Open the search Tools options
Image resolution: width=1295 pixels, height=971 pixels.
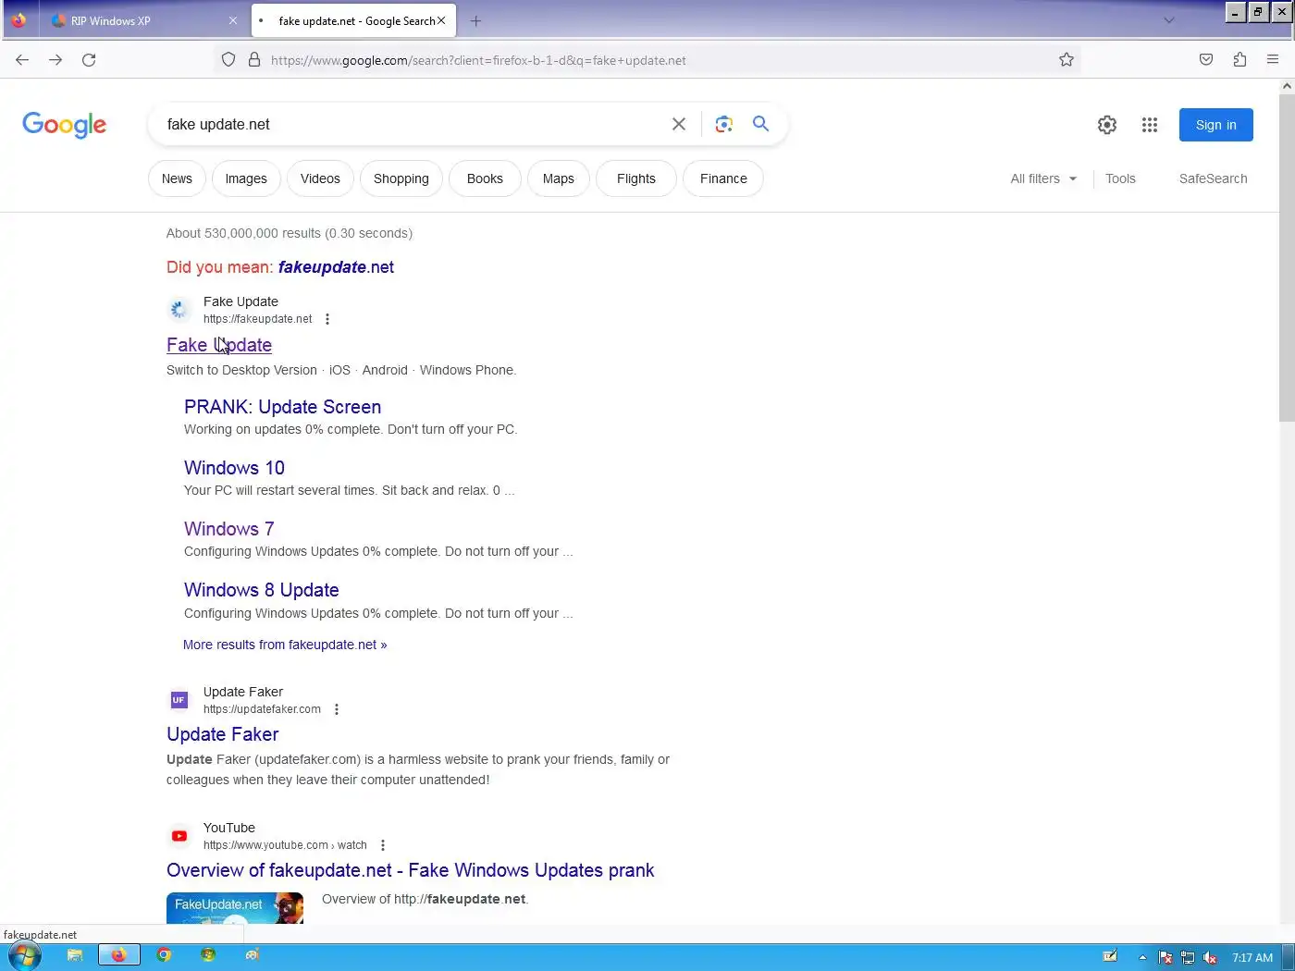1120,178
